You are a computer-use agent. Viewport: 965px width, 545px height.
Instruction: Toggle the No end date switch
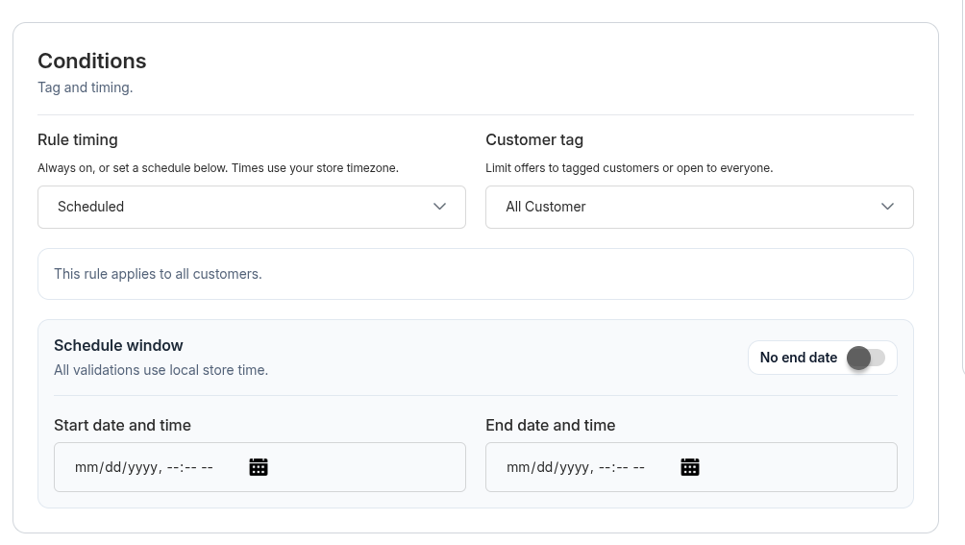coord(866,358)
